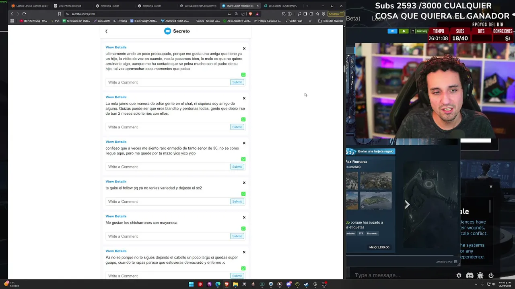Close the Share Secret feedback tab

pyautogui.click(x=257, y=6)
